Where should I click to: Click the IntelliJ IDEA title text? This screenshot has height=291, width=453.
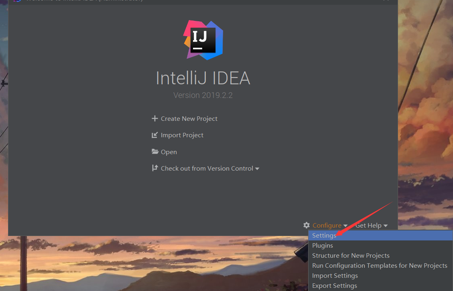203,78
